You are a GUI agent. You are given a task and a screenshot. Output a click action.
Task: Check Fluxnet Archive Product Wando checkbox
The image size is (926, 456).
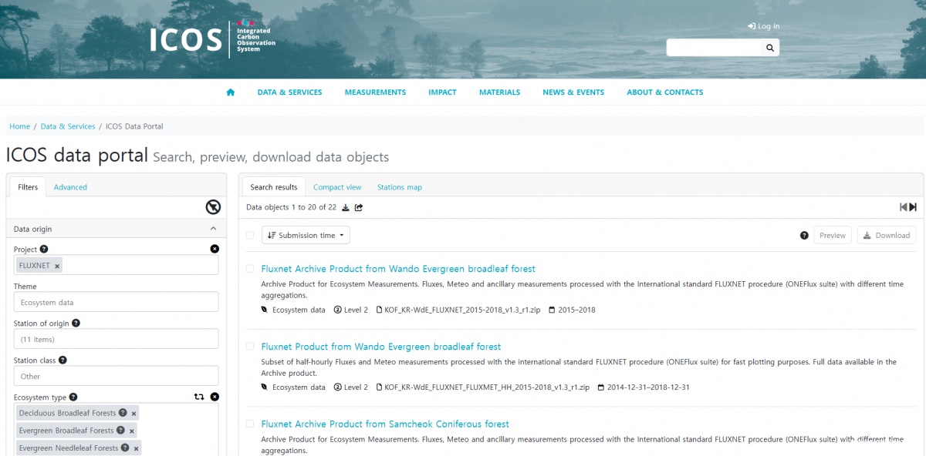pyautogui.click(x=250, y=269)
